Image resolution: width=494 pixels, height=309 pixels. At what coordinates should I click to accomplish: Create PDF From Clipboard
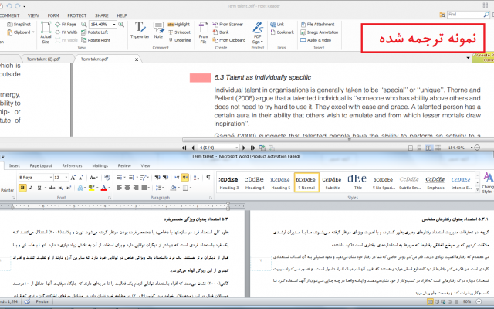point(229,40)
